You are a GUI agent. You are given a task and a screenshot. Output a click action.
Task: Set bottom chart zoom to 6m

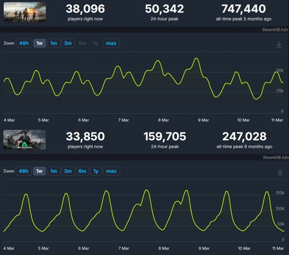pyautogui.click(x=82, y=171)
